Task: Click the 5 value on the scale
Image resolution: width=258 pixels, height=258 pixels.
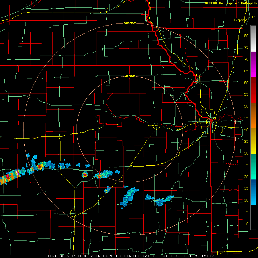Action: coord(247,212)
